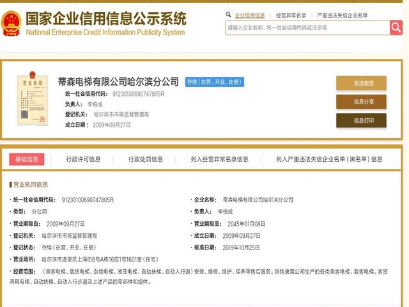Open the business license thumbnail image
Image resolution: width=409 pixels, height=307 pixels.
click(33, 98)
